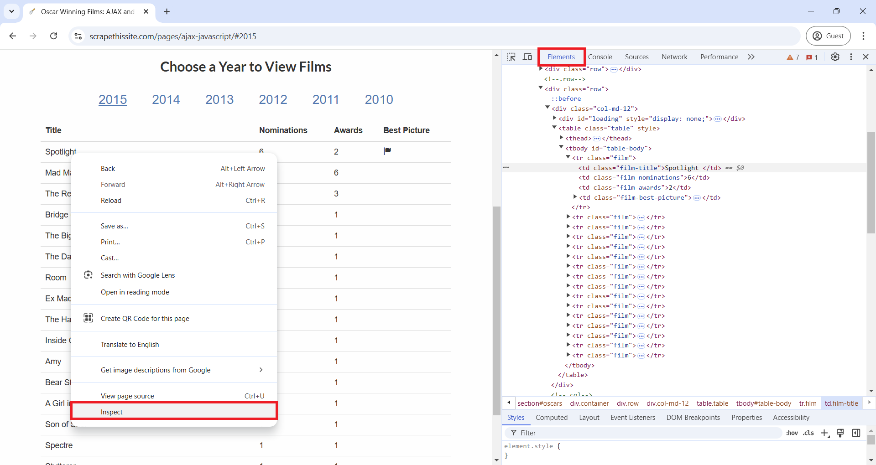
Task: Expand the thead node in the DOM tree
Action: pyautogui.click(x=562, y=138)
